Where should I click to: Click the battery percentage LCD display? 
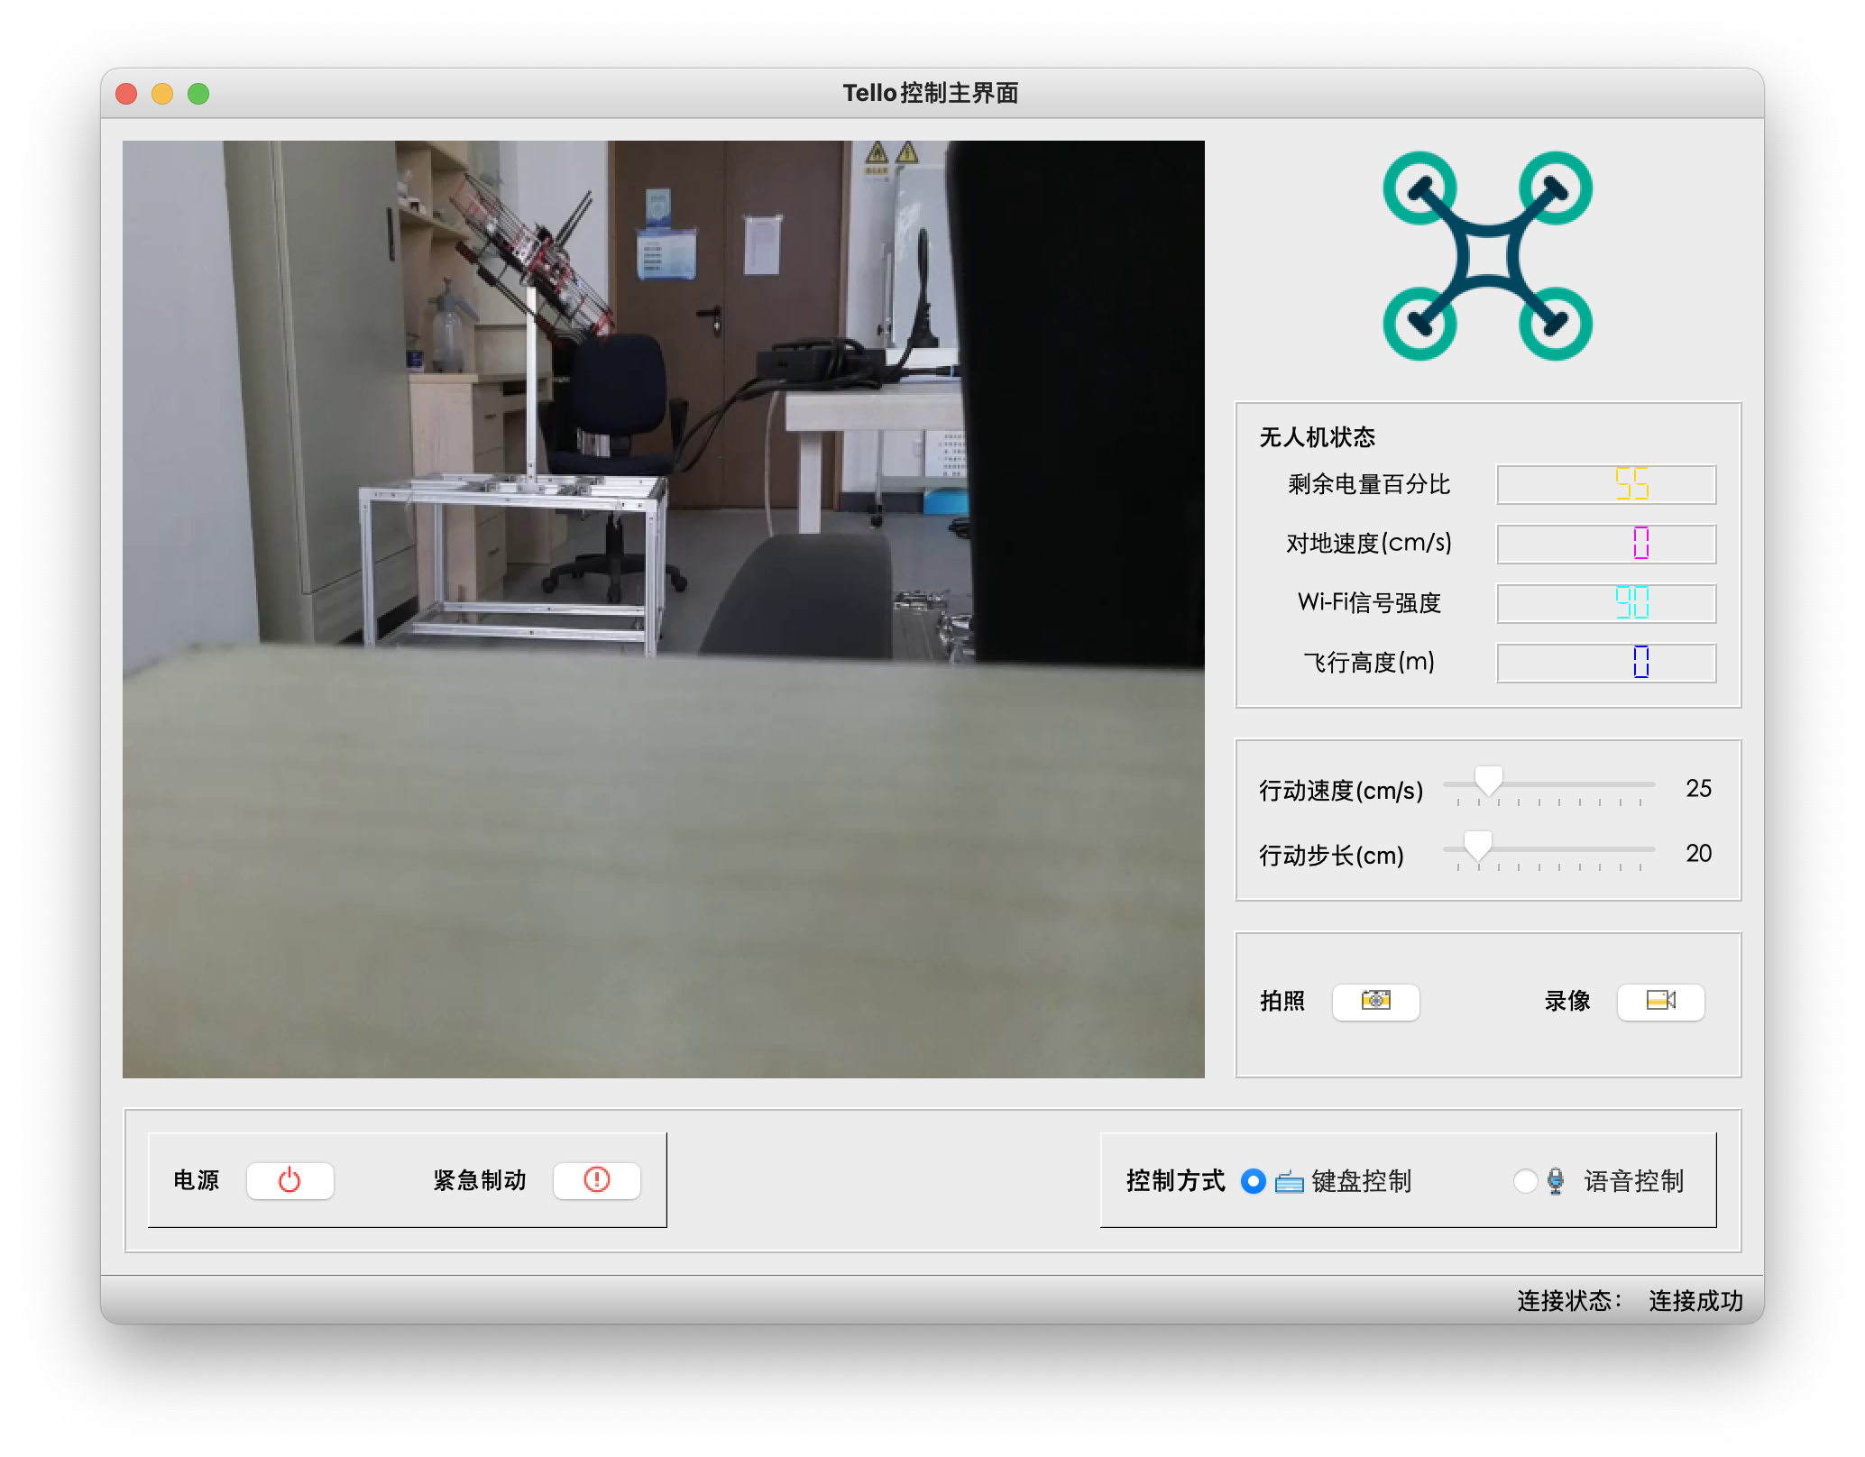click(x=1605, y=485)
